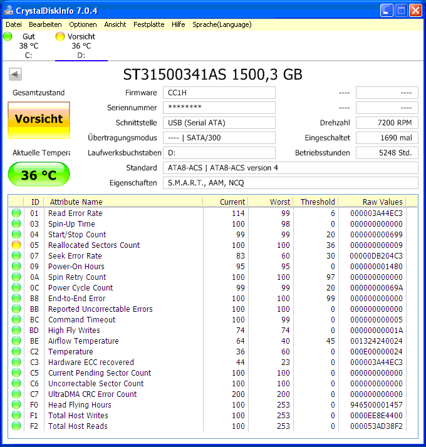Click raw value 946500001457 of Head Flying Hours
The height and width of the screenshot is (447, 426).
[377, 405]
